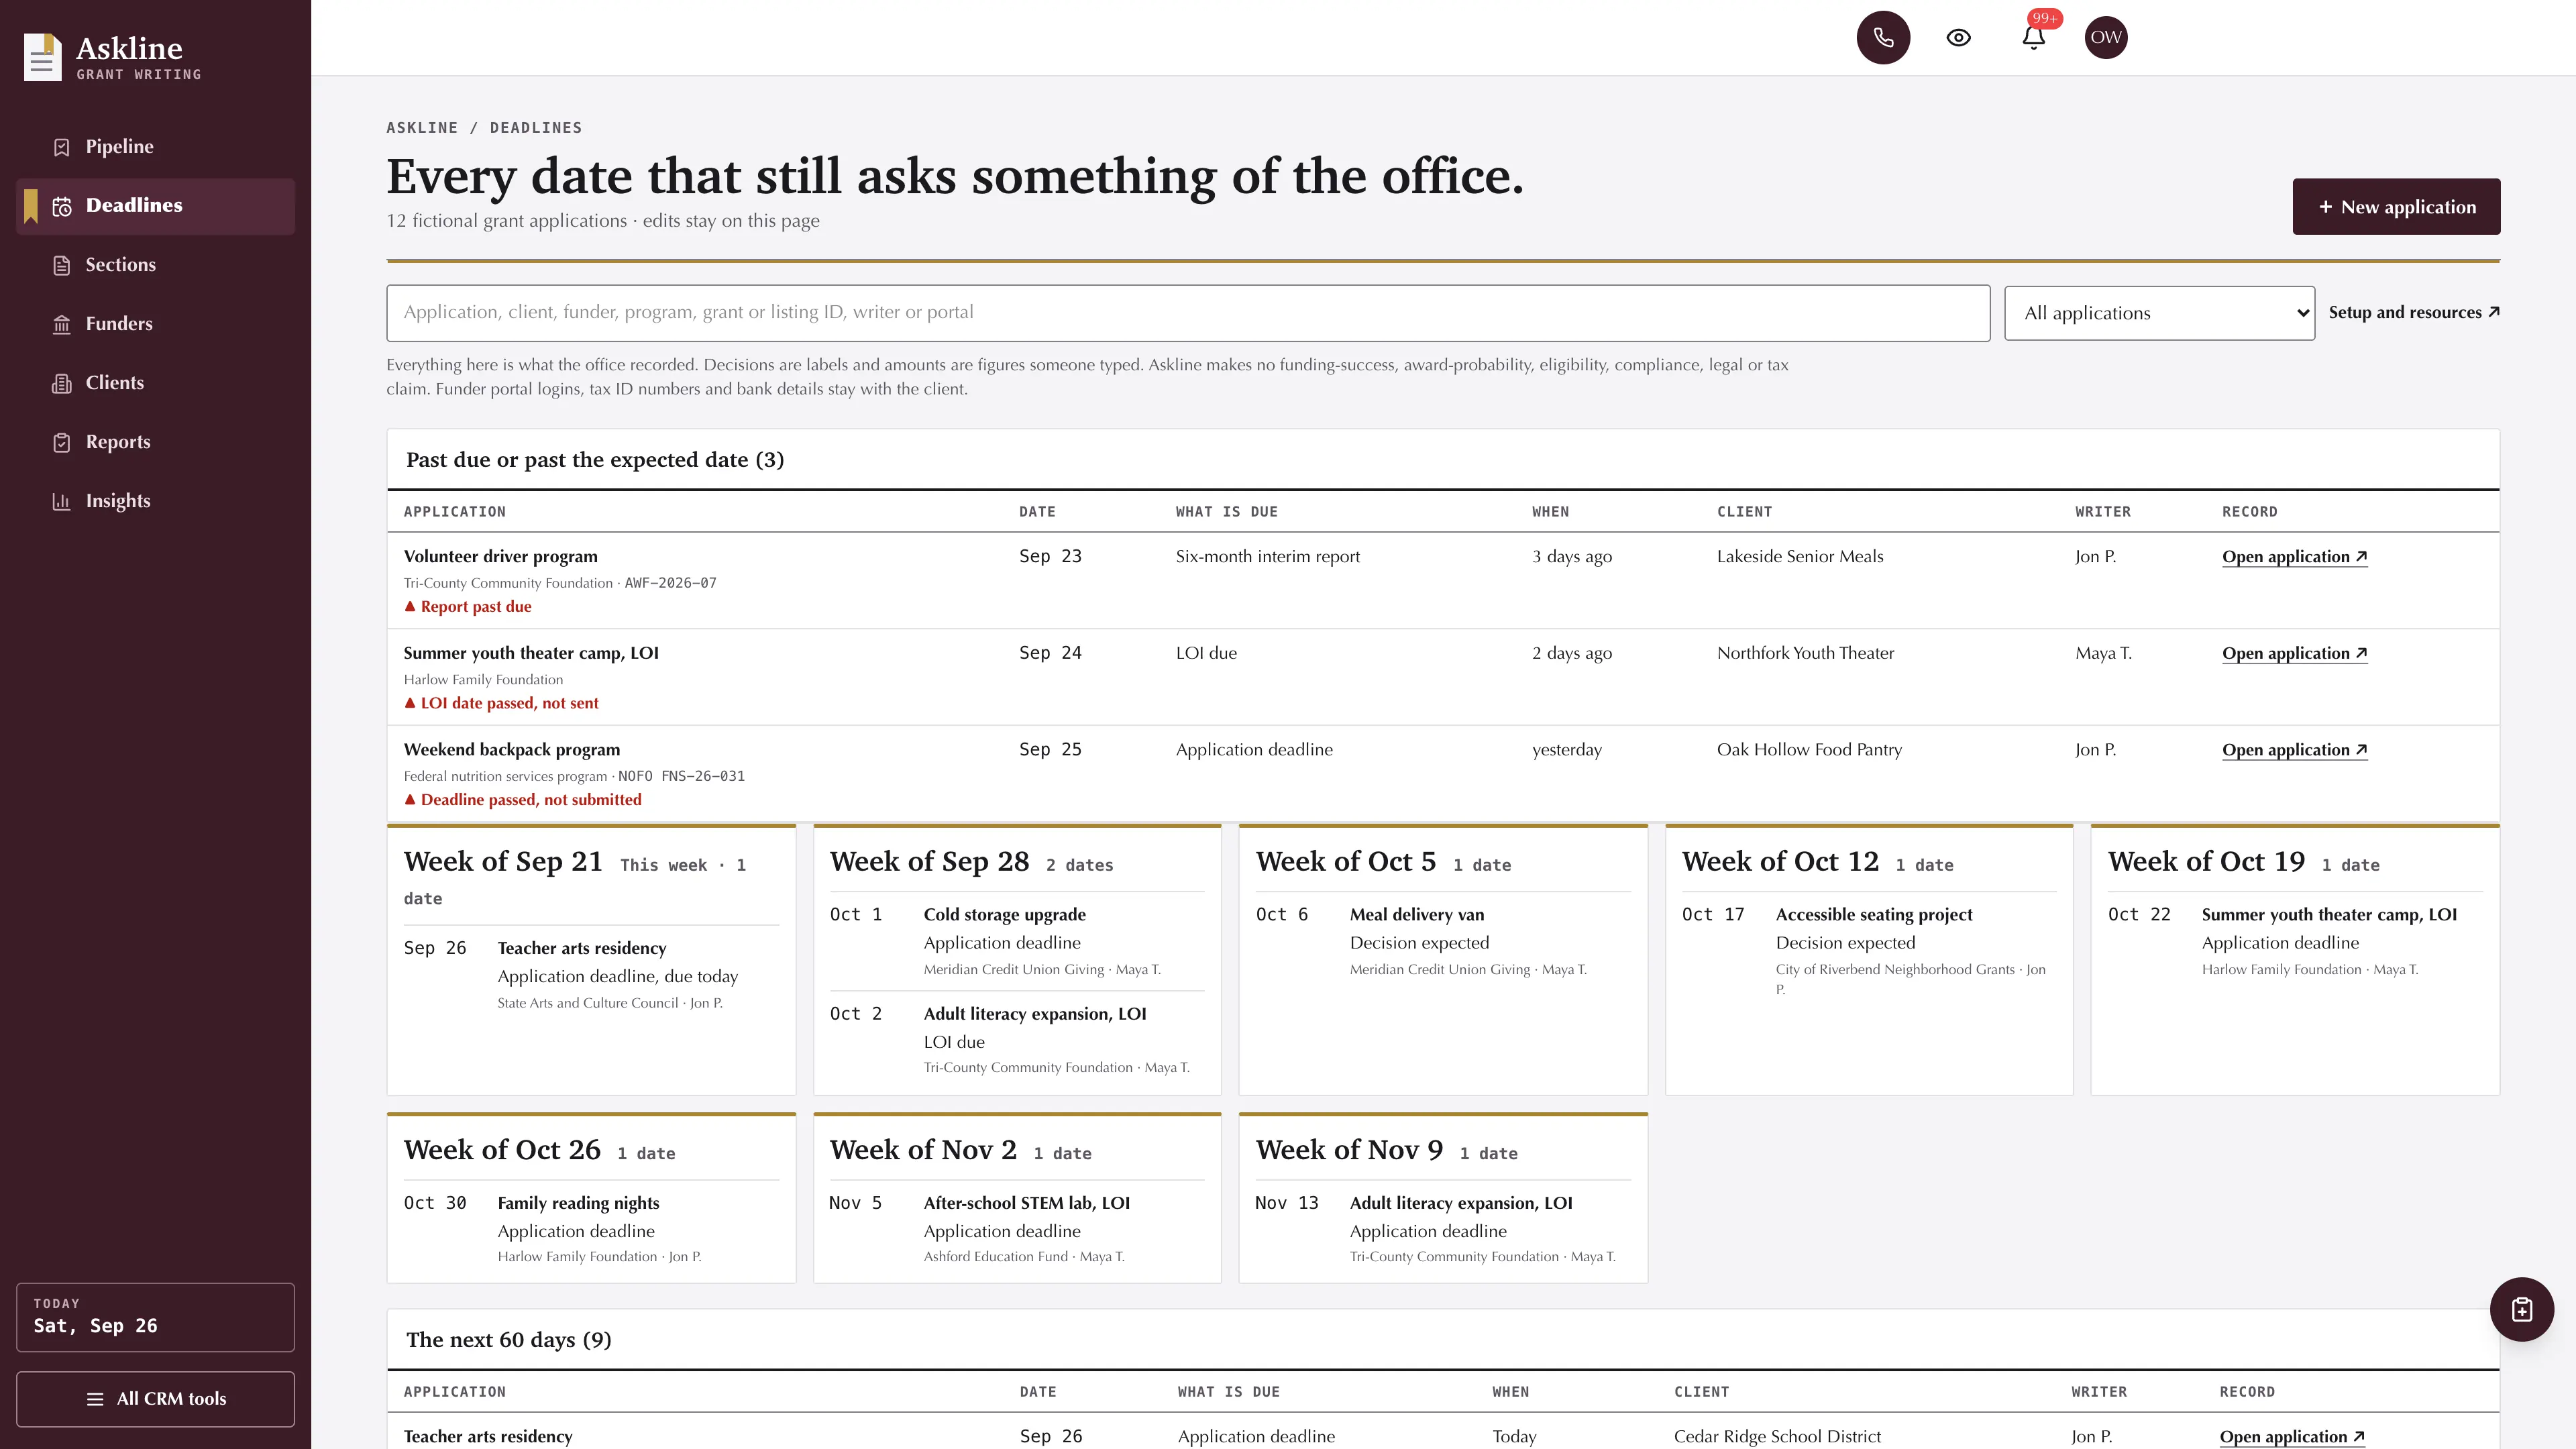The image size is (2576, 1449).
Task: Open the Pipeline sidebar icon
Action: pos(62,147)
